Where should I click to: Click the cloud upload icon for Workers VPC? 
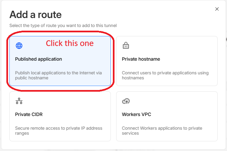126,101
